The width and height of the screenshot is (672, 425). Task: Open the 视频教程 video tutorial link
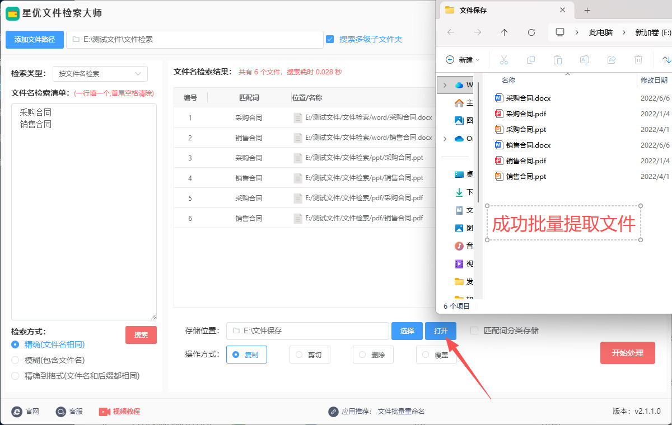tap(119, 412)
